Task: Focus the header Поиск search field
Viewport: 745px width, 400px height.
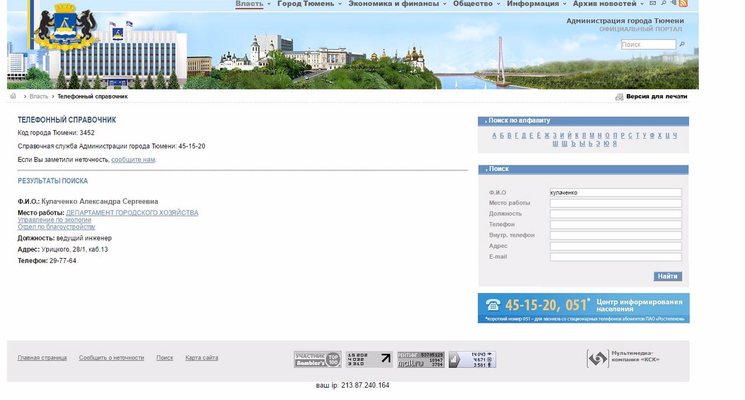Action: click(x=648, y=44)
